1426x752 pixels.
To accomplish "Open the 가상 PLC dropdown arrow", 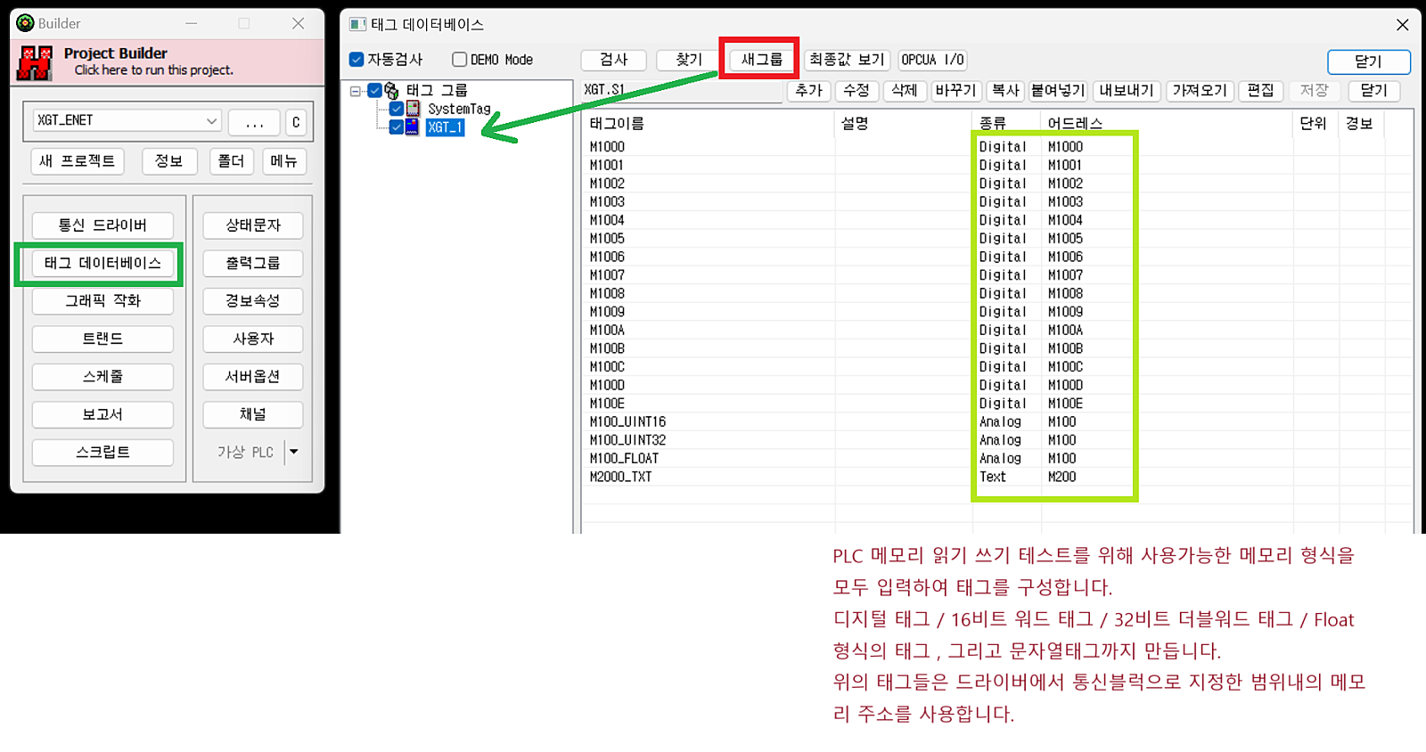I will 294,452.
